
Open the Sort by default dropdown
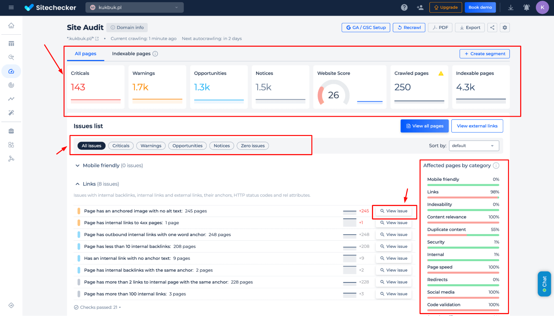click(x=474, y=145)
